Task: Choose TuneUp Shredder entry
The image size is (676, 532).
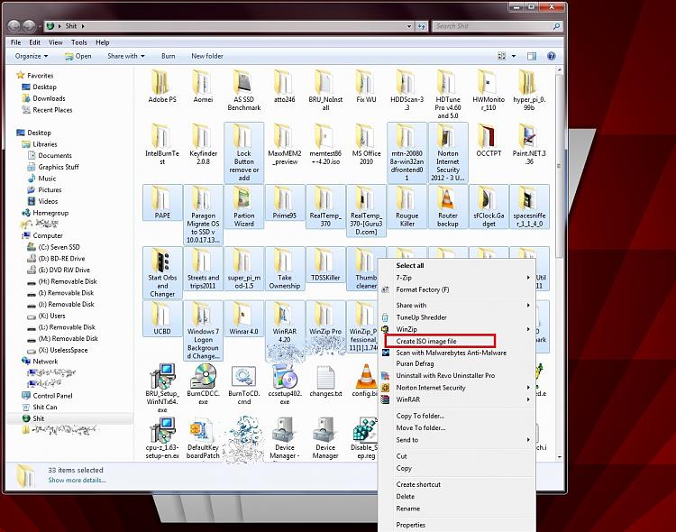Action: point(457,317)
